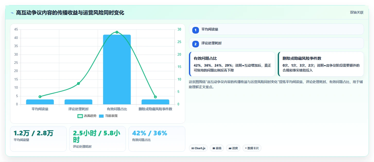Click the x-axis label 有效问题占比
This screenshot has height=162, width=374.
pyautogui.click(x=117, y=109)
